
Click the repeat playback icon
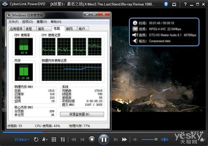[x=36, y=139]
